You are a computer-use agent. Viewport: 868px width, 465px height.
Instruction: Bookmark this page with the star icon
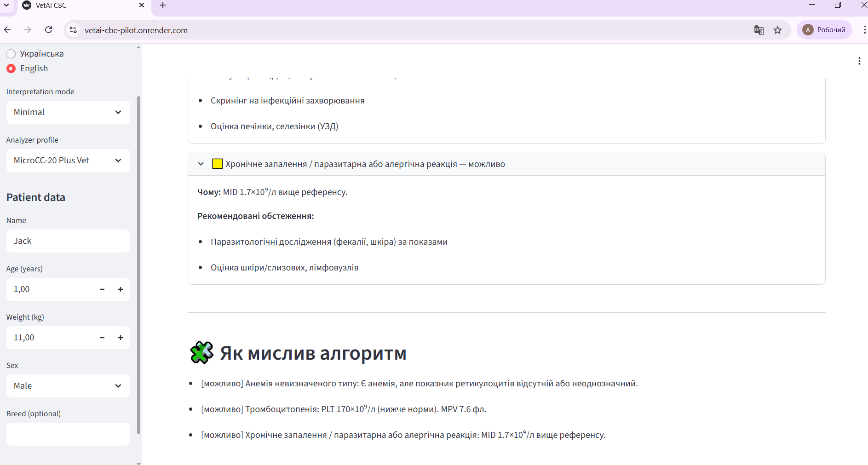pyautogui.click(x=777, y=30)
